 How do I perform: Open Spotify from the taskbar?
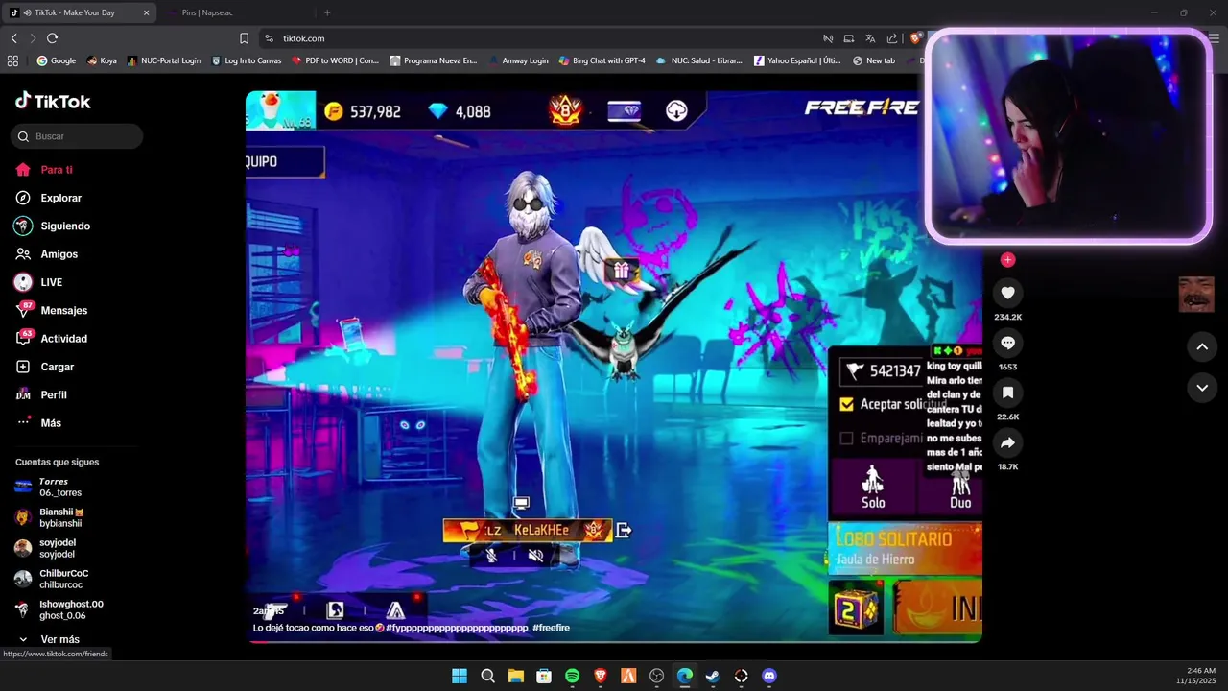click(572, 676)
